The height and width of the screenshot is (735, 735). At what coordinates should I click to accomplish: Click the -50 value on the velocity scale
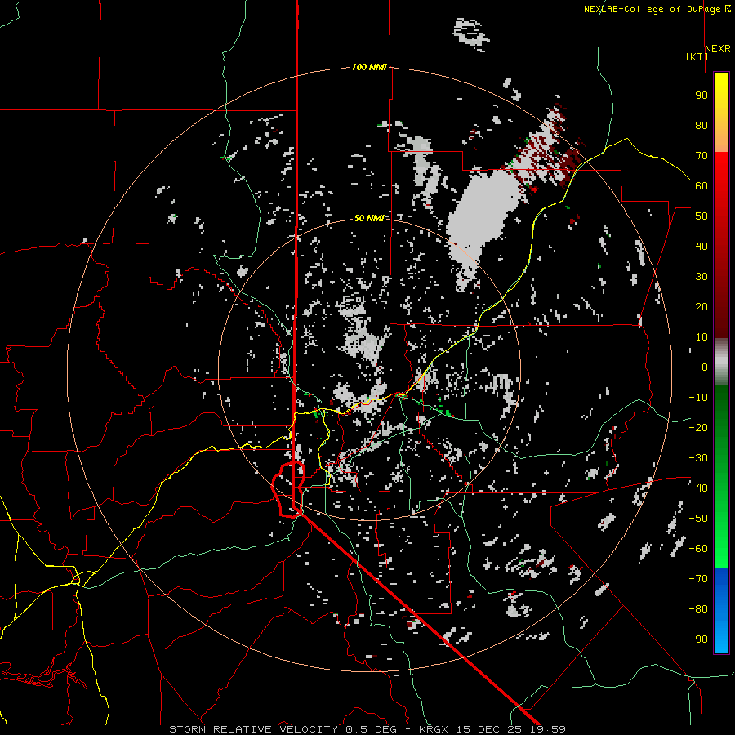pyautogui.click(x=698, y=519)
